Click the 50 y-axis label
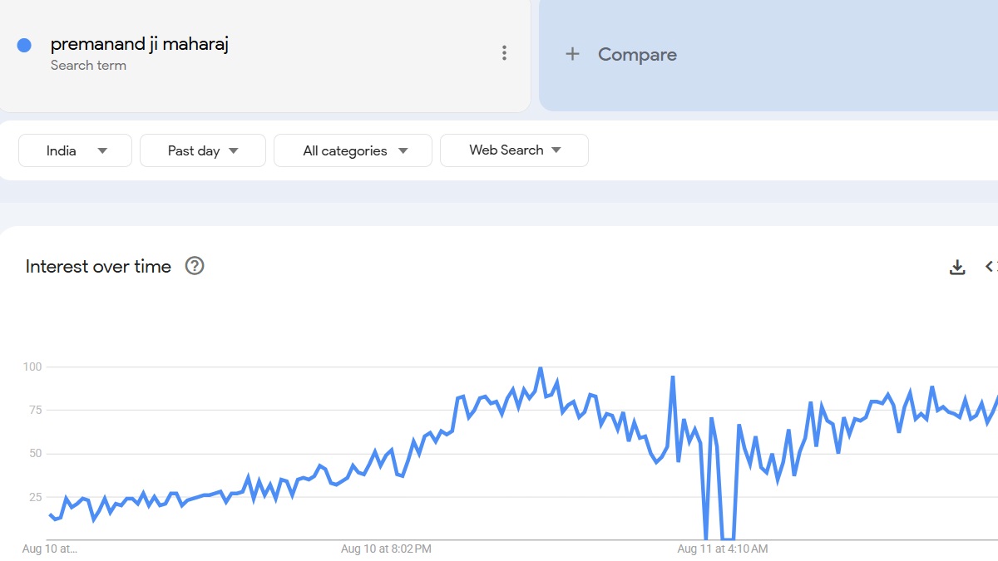 tap(35, 454)
